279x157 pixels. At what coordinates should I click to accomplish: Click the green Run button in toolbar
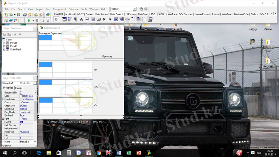[29, 21]
